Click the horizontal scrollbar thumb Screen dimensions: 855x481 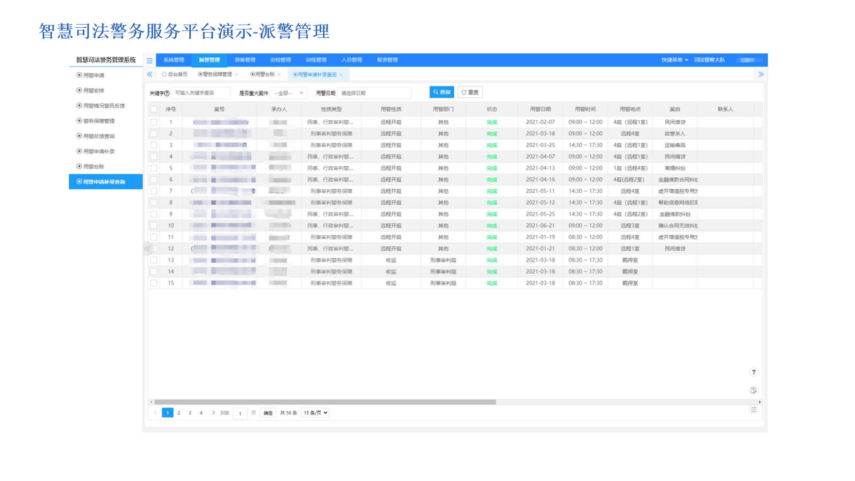[x=325, y=402]
